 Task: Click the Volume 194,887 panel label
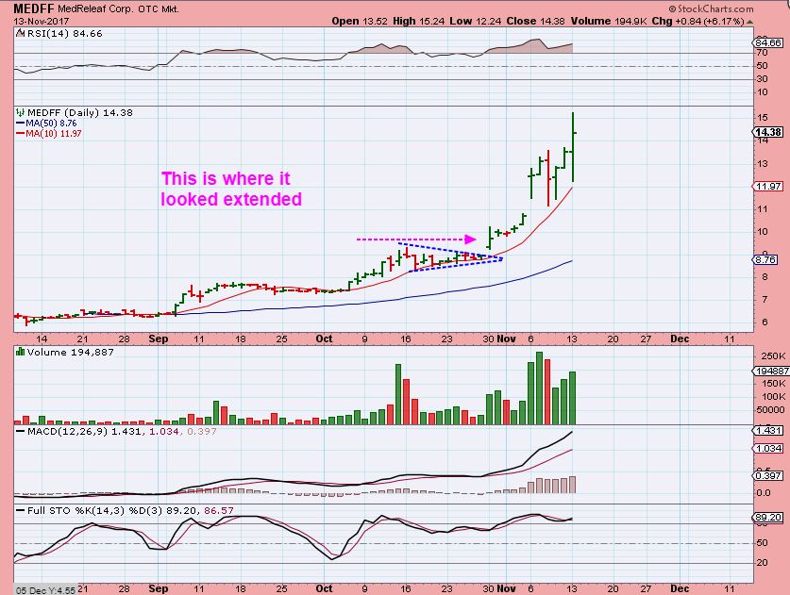[70, 352]
